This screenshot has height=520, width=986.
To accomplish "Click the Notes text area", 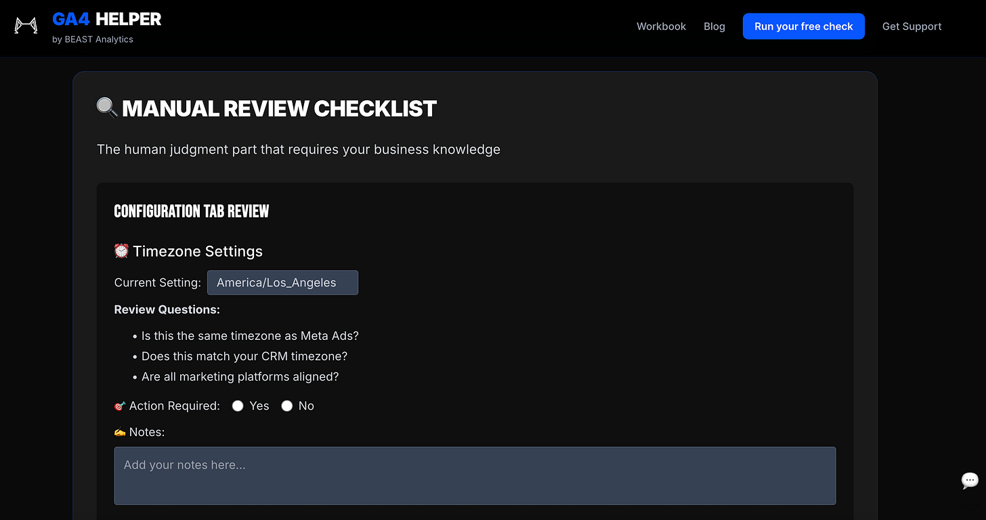I will pos(475,475).
